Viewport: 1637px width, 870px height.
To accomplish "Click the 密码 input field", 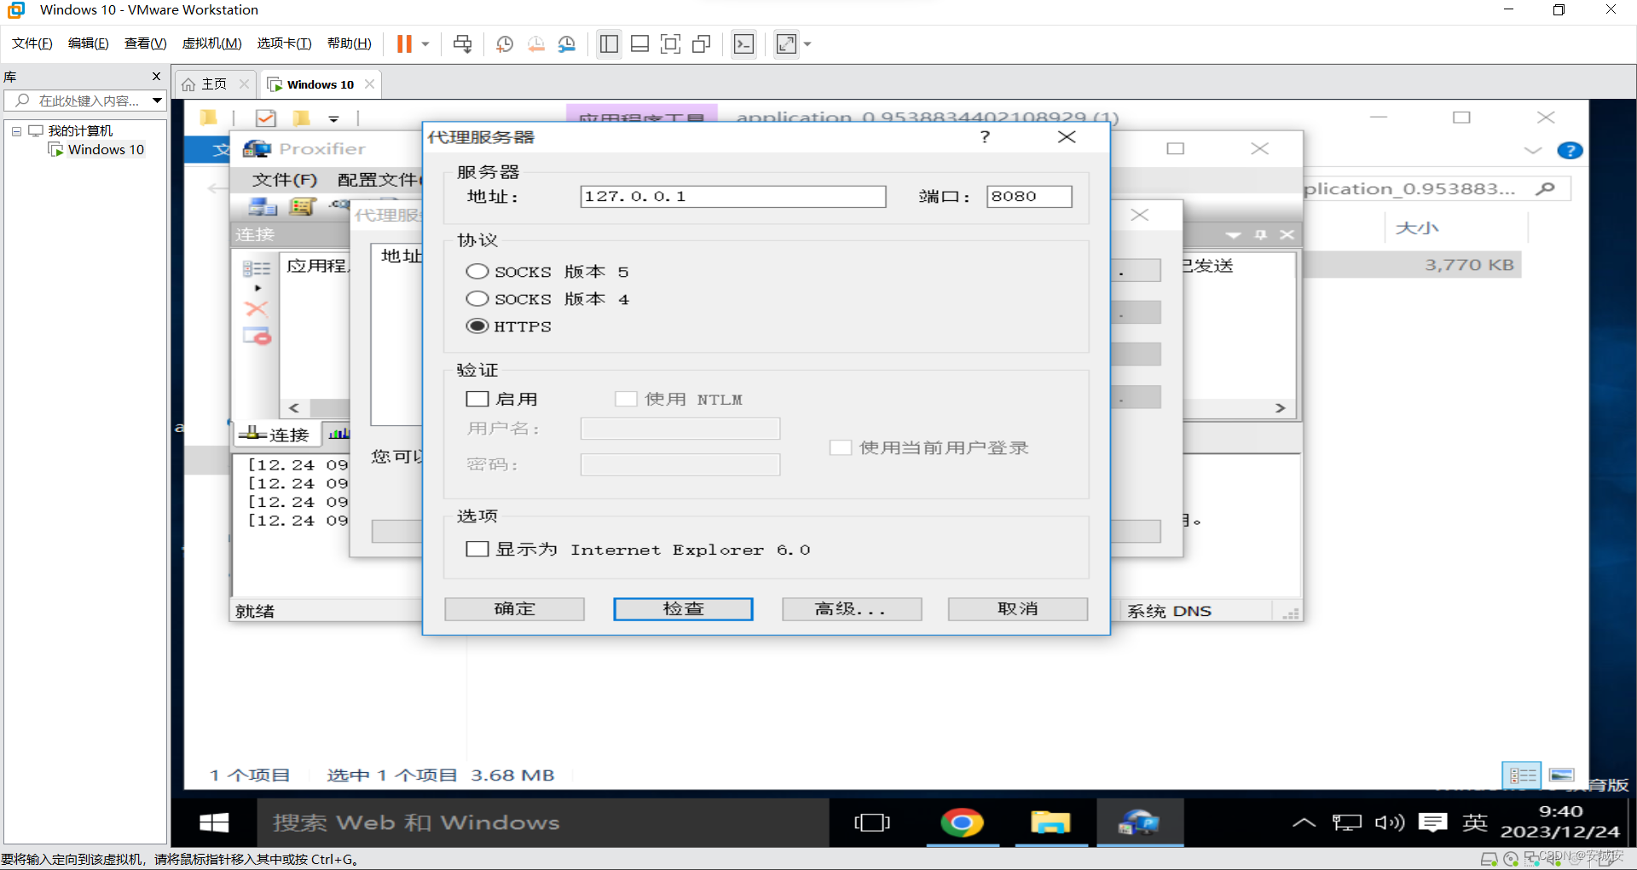I will tap(680, 464).
